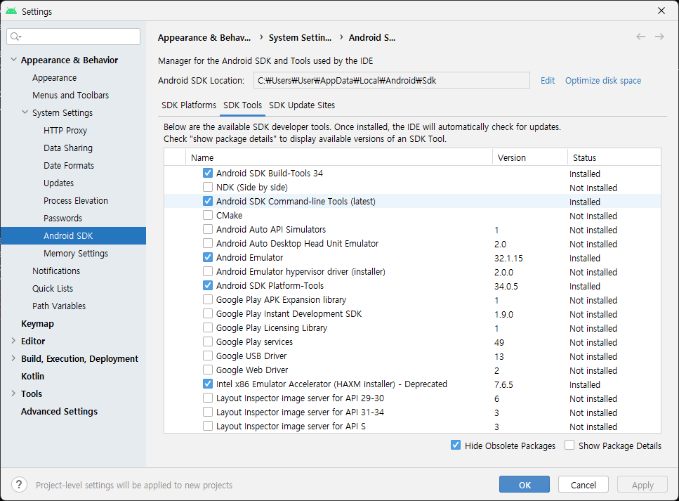
Task: Check Android Auto API Simulators
Action: point(208,229)
